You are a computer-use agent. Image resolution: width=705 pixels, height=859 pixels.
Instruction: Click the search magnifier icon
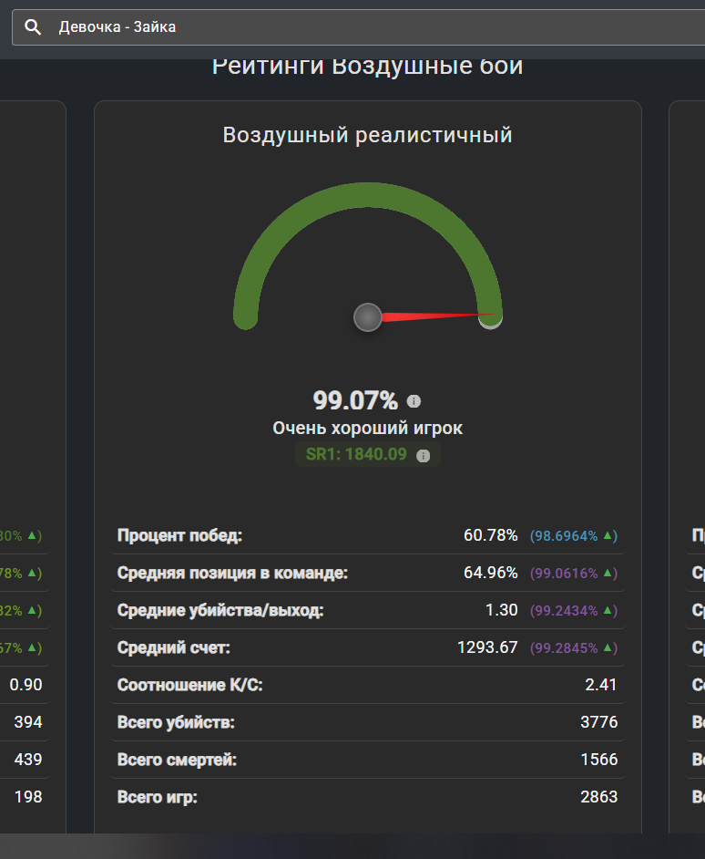[33, 26]
